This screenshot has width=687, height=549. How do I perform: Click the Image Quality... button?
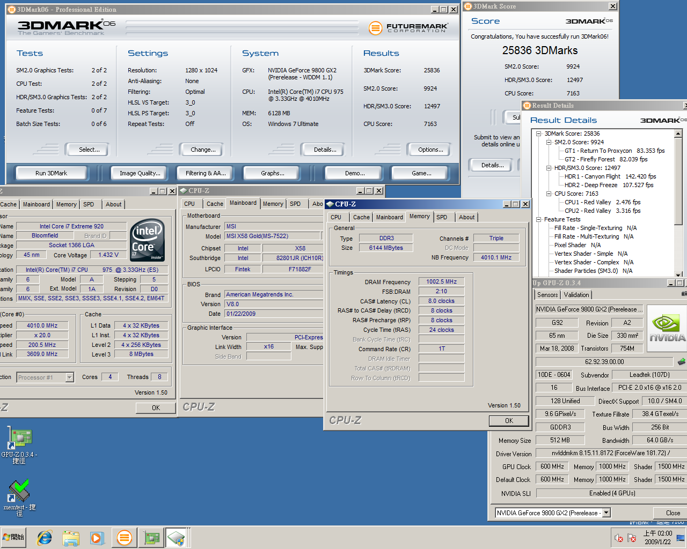click(x=140, y=173)
